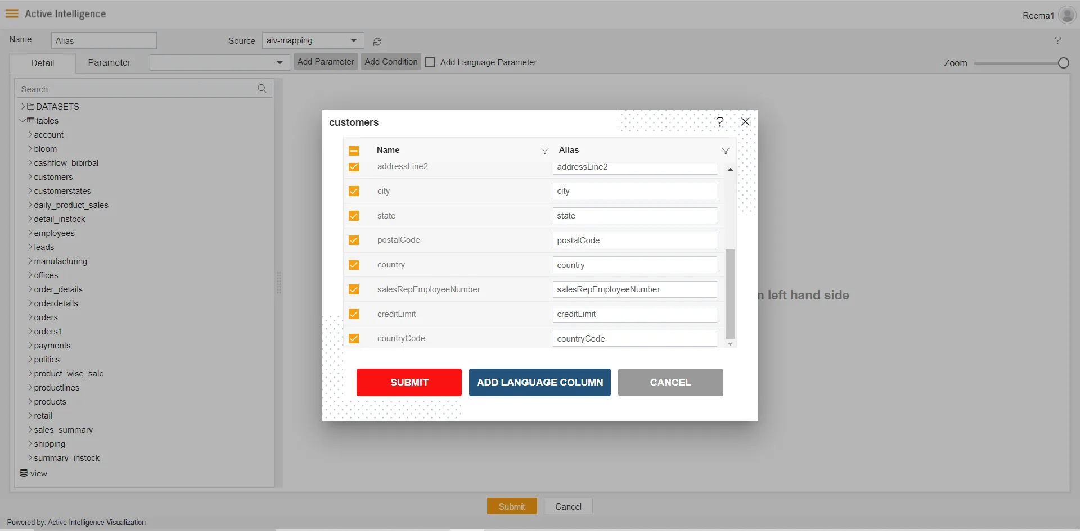Click the Zoom slider handle
This screenshot has height=531, width=1080.
tap(1063, 63)
